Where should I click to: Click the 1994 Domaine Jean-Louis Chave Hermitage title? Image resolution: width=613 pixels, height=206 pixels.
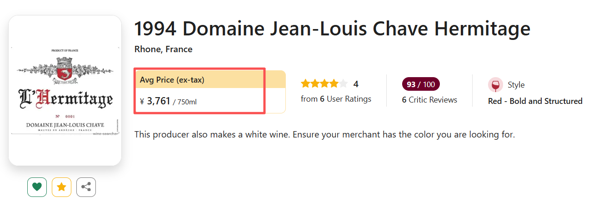click(332, 29)
